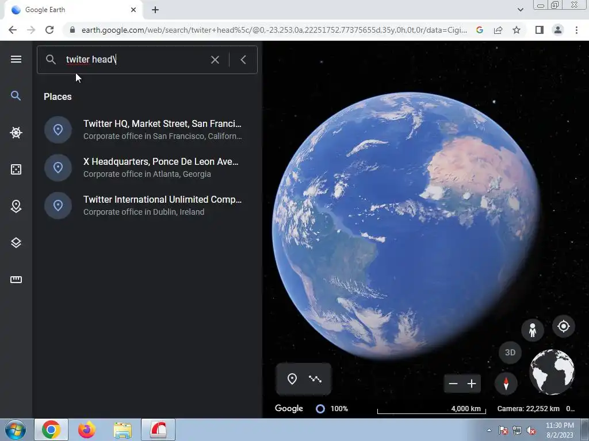
Task: Reload the page
Action: click(x=49, y=30)
